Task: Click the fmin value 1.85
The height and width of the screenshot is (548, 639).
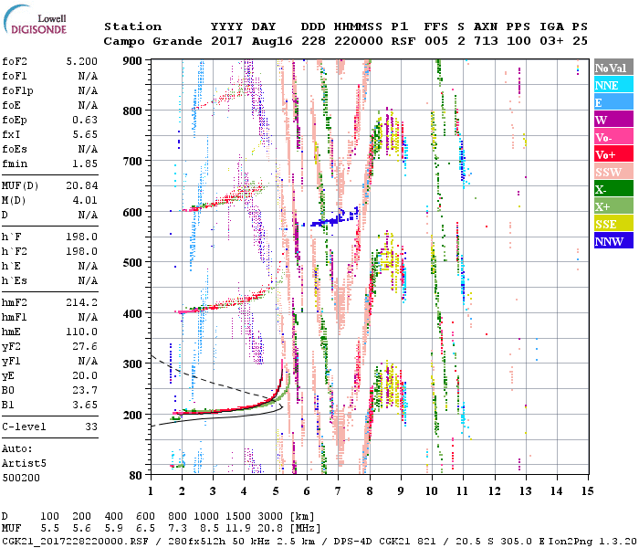Action: point(85,164)
